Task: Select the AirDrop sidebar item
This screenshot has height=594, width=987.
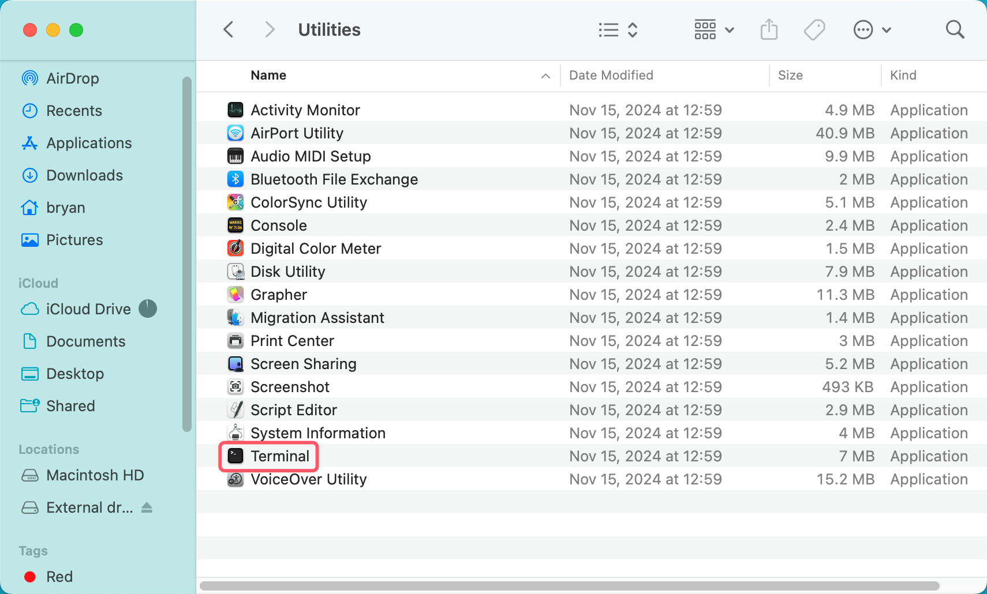Action: [72, 78]
